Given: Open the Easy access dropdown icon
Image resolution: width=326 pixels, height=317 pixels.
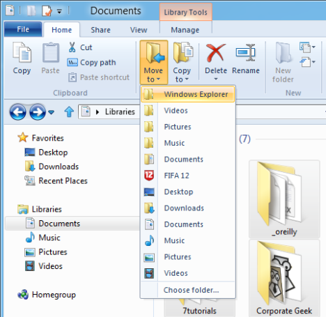Looking at the screenshot, I should [307, 62].
